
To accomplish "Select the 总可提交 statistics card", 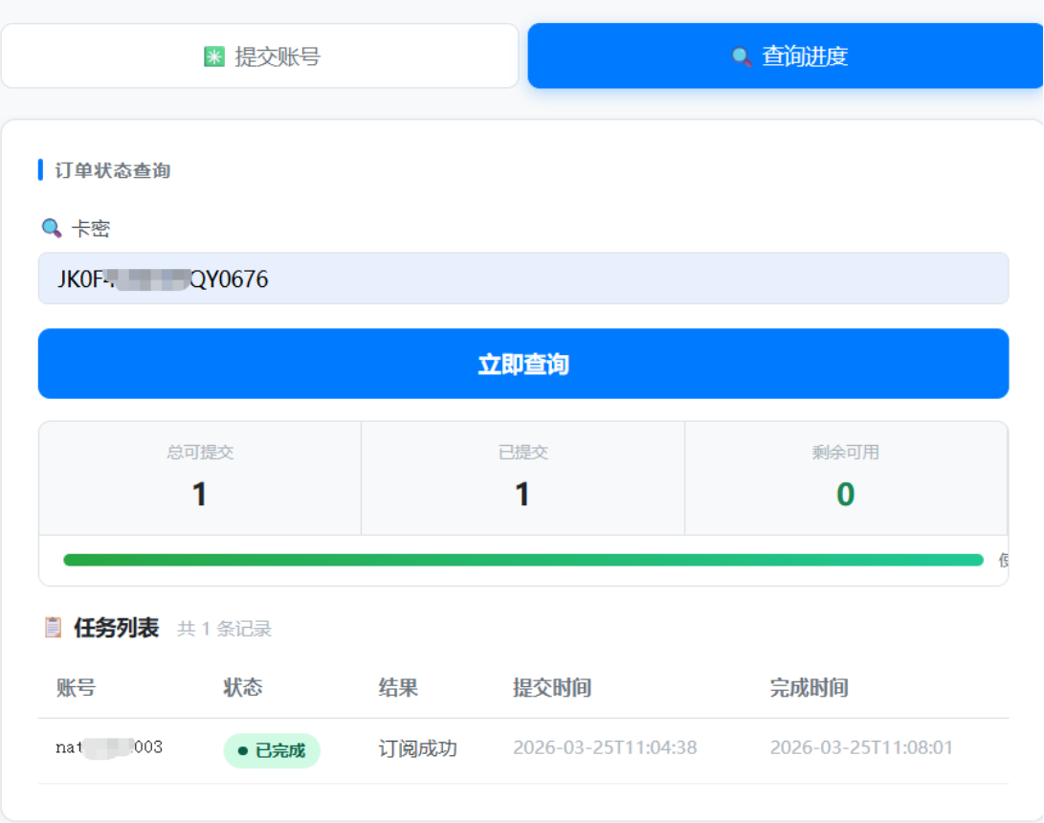I will click(x=200, y=478).
